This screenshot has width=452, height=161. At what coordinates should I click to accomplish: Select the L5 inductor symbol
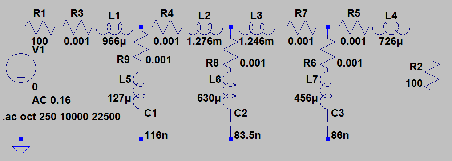(x=140, y=90)
